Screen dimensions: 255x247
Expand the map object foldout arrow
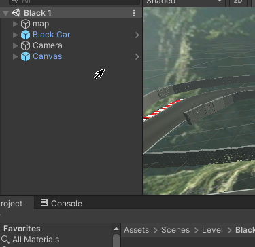click(16, 24)
